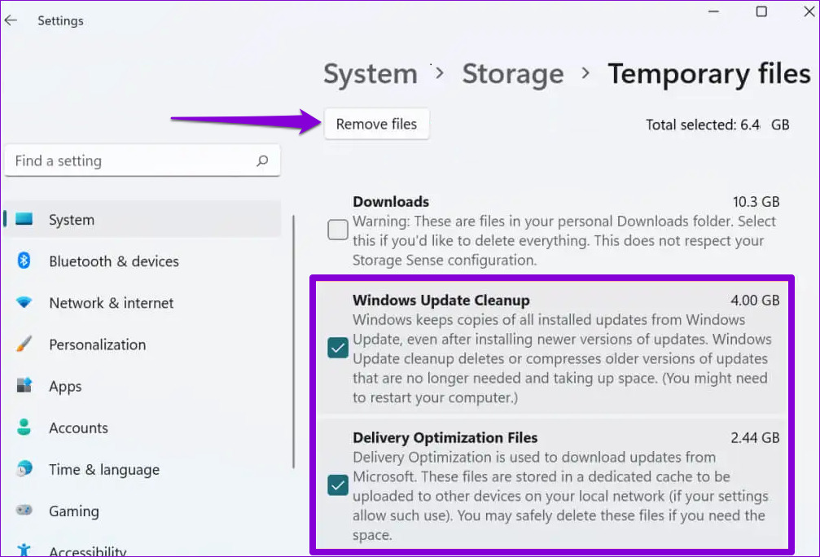Go to System in breadcrumb
This screenshot has height=557, width=820.
coord(371,74)
